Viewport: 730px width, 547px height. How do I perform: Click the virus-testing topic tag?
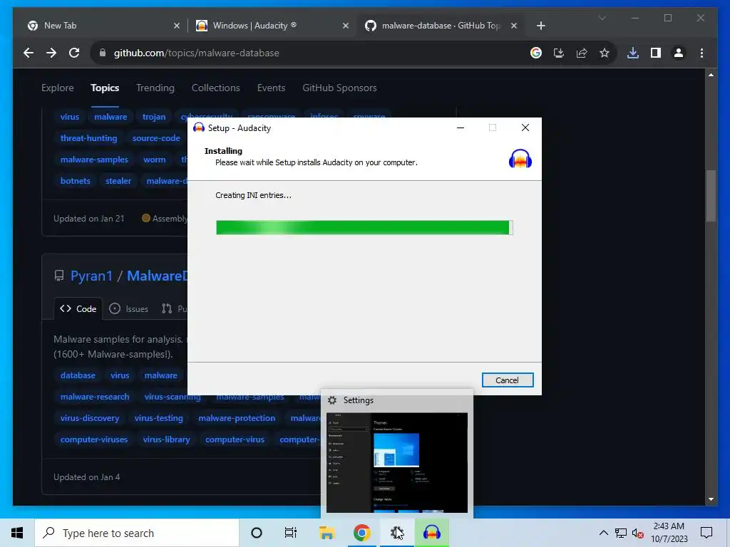[x=159, y=418]
